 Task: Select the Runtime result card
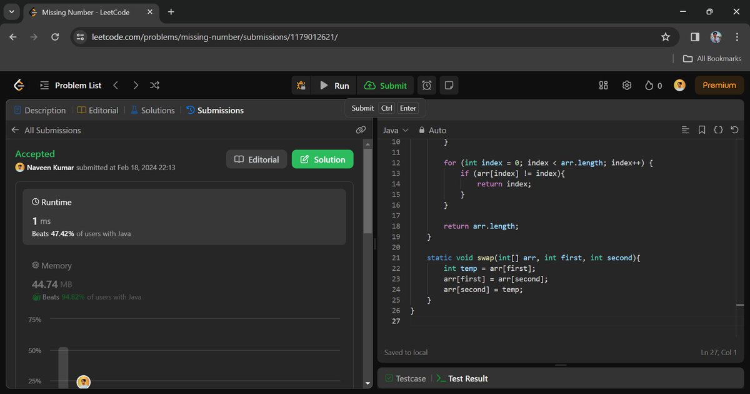pos(184,217)
